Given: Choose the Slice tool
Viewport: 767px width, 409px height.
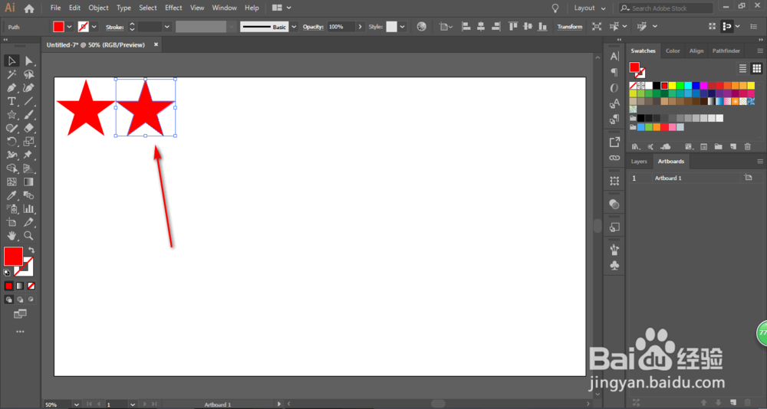Looking at the screenshot, I should [29, 222].
